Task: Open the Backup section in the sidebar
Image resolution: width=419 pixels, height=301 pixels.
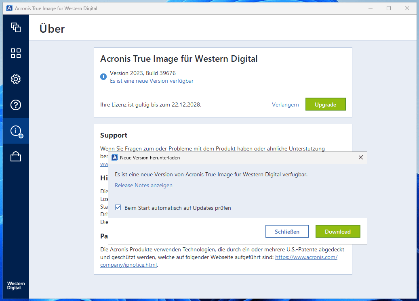Action: 16,27
